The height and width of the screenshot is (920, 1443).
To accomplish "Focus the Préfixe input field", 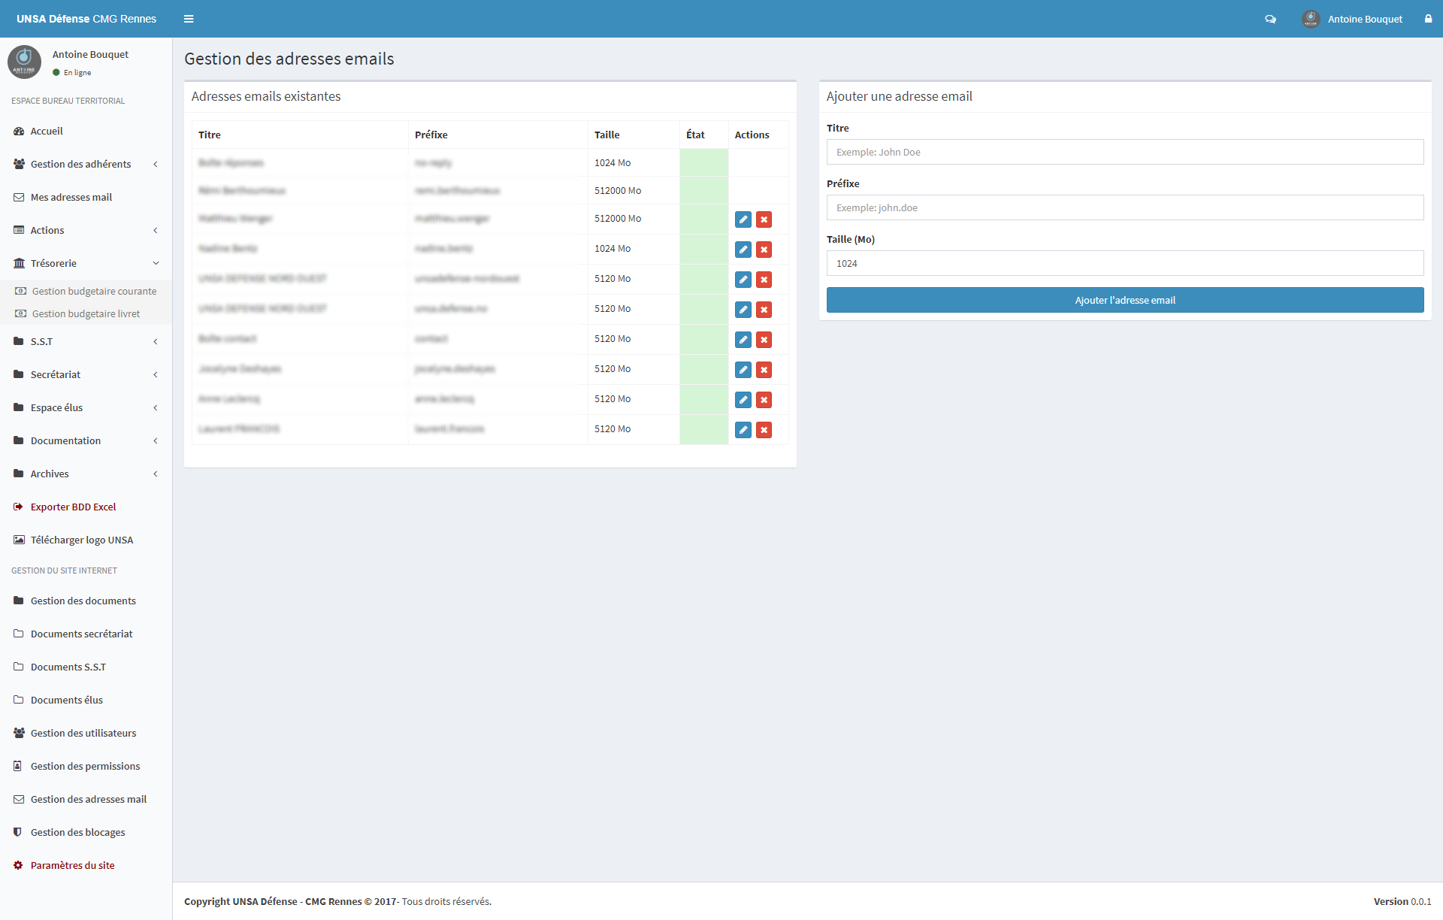I will 1125,207.
